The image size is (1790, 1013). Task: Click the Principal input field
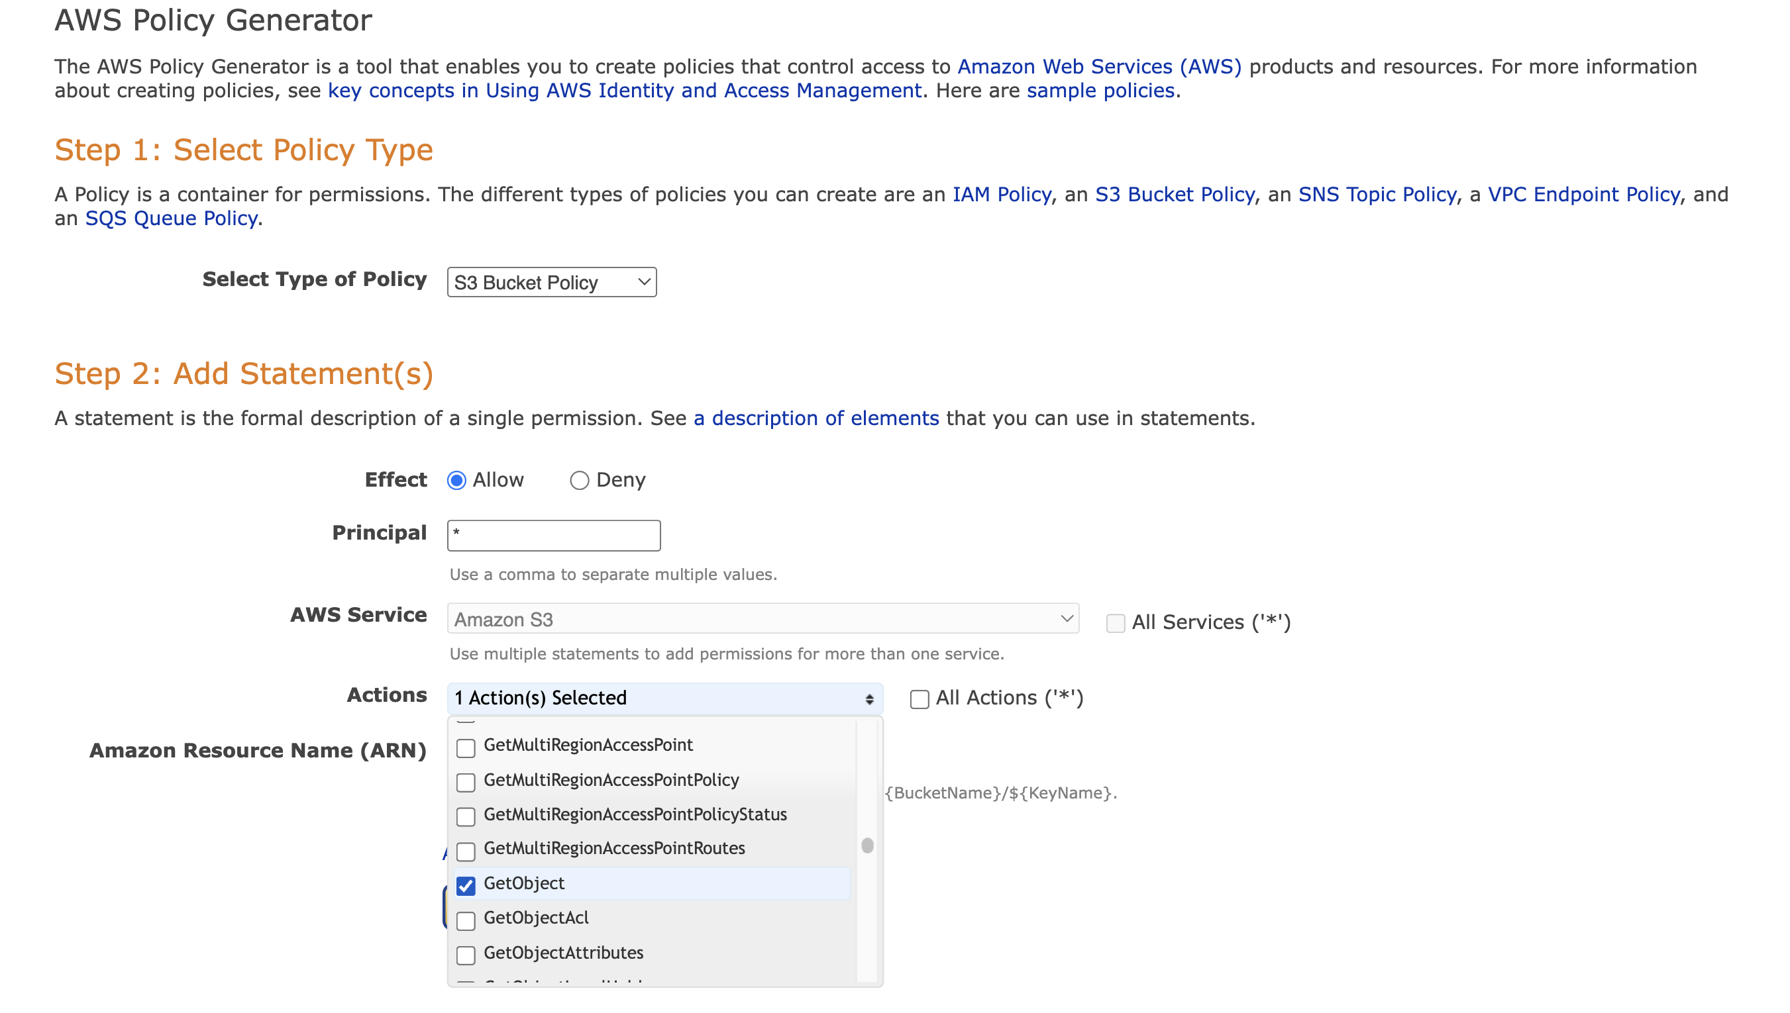[x=554, y=535]
